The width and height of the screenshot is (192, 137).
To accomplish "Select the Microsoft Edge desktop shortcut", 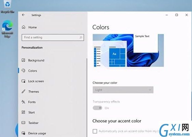I will (x=8, y=29).
